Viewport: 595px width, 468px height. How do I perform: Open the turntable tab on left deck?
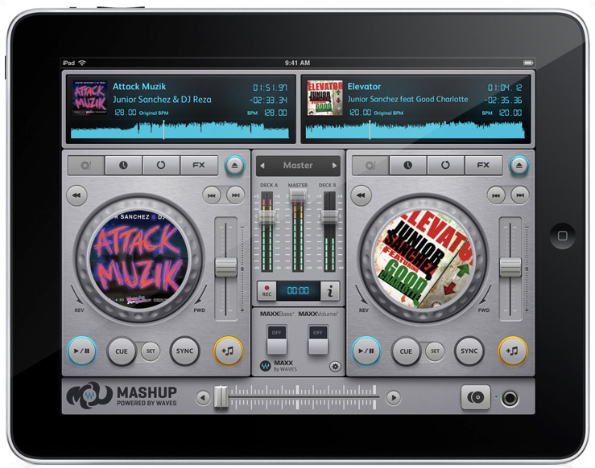tap(86, 166)
